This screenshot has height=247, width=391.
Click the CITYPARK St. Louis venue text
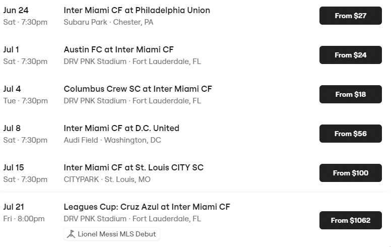(x=107, y=179)
